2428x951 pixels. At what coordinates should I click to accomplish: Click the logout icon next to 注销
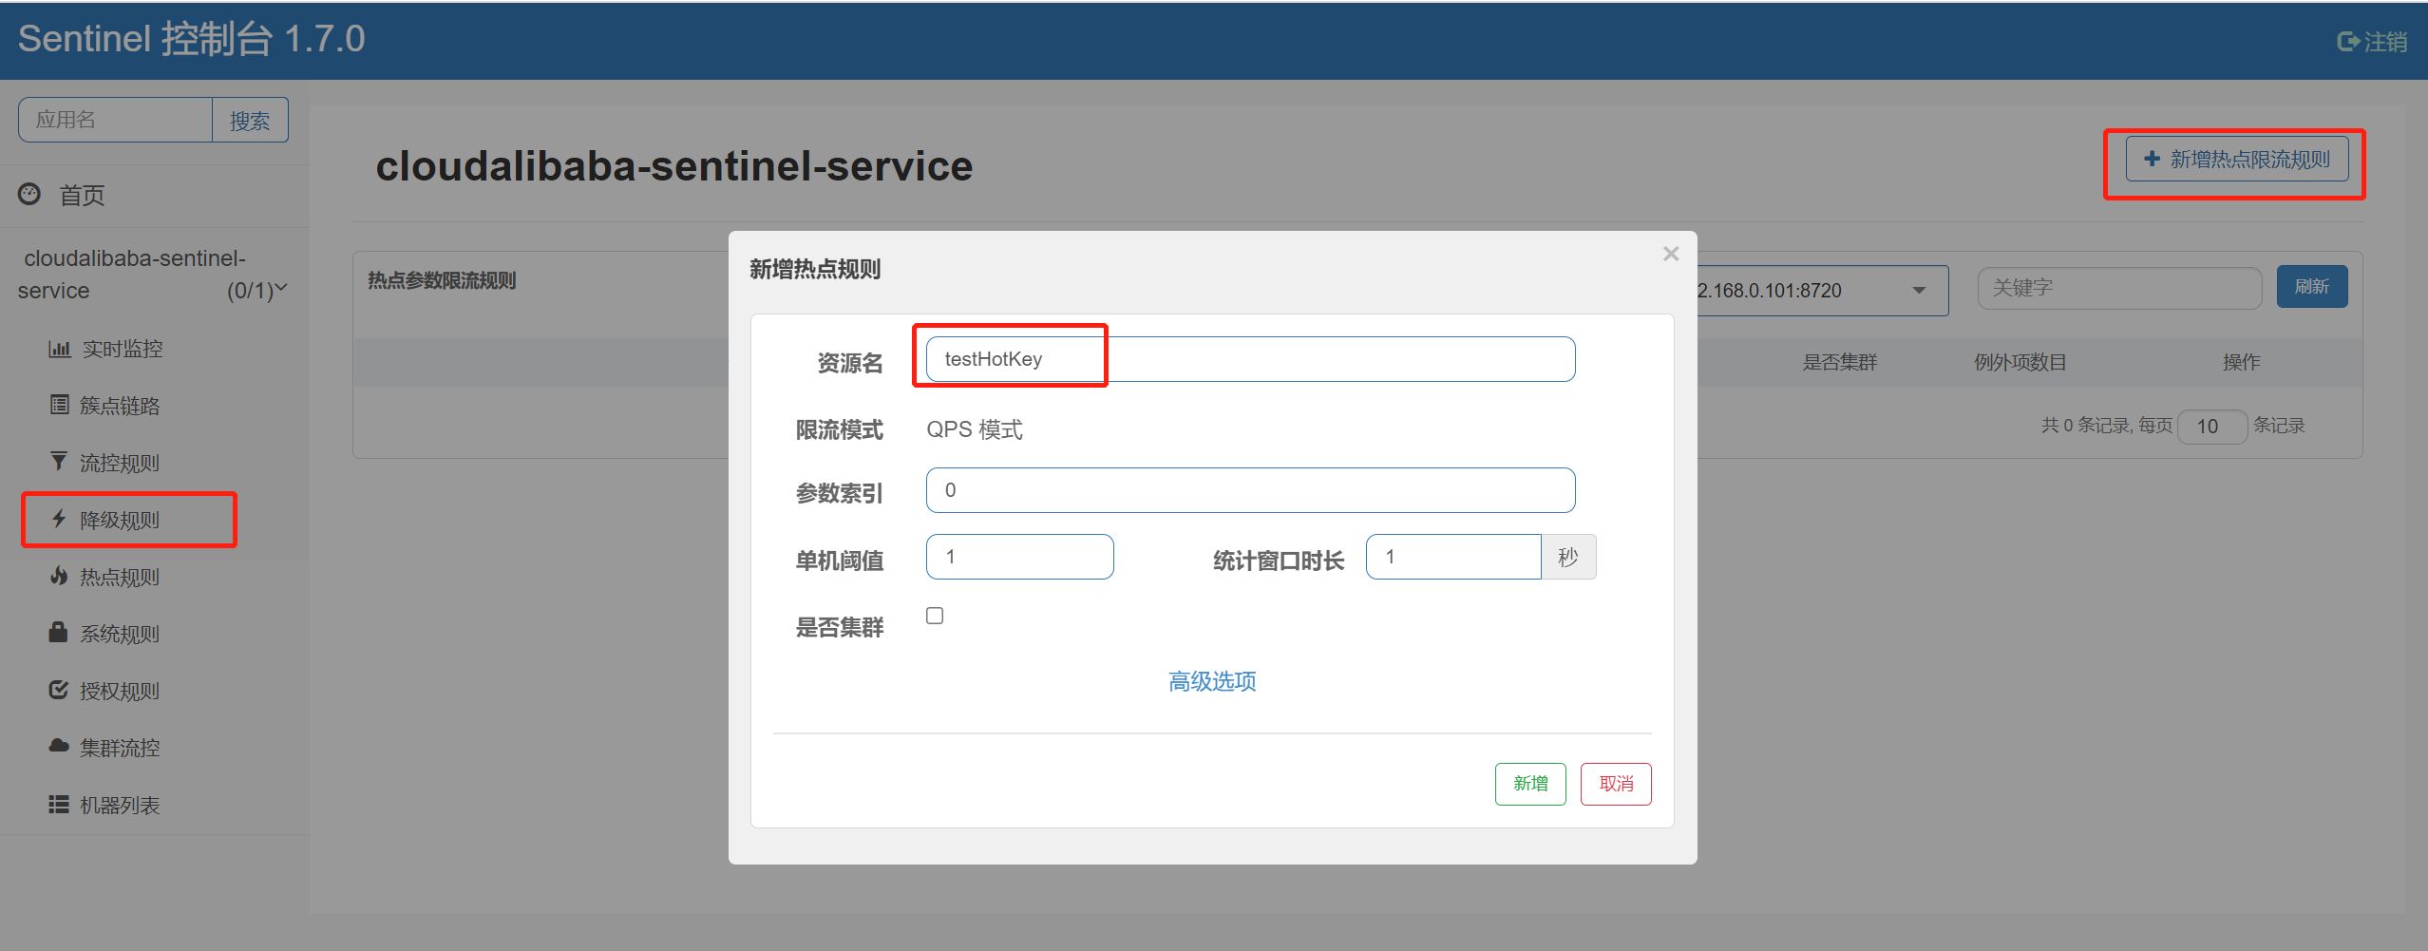(x=2348, y=42)
